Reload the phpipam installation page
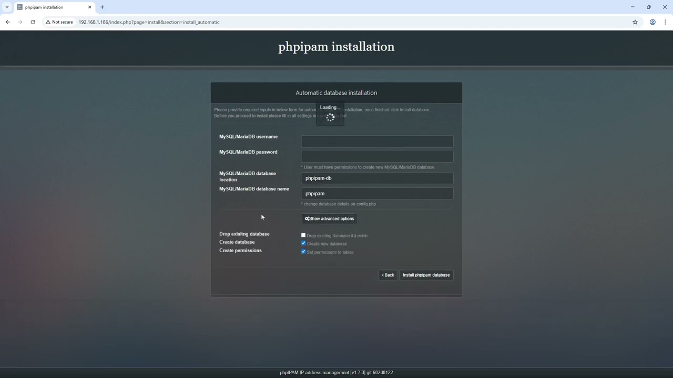This screenshot has width=673, height=378. tap(33, 22)
